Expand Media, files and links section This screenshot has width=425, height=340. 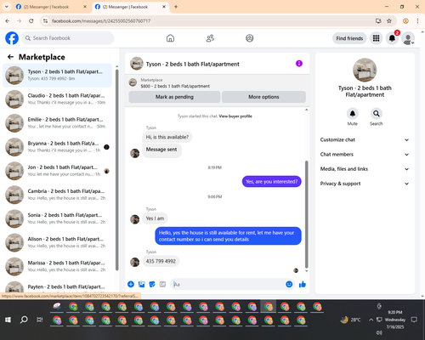point(365,169)
